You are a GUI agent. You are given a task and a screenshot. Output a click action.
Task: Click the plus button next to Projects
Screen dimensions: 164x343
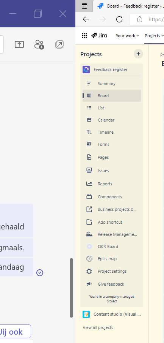point(138,54)
